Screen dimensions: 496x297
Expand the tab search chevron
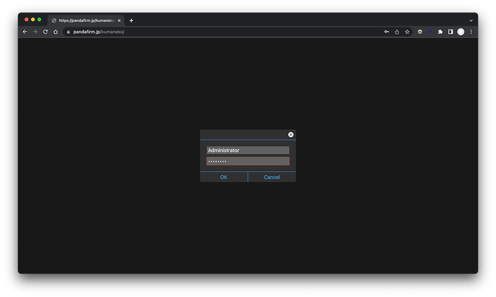pyautogui.click(x=471, y=20)
